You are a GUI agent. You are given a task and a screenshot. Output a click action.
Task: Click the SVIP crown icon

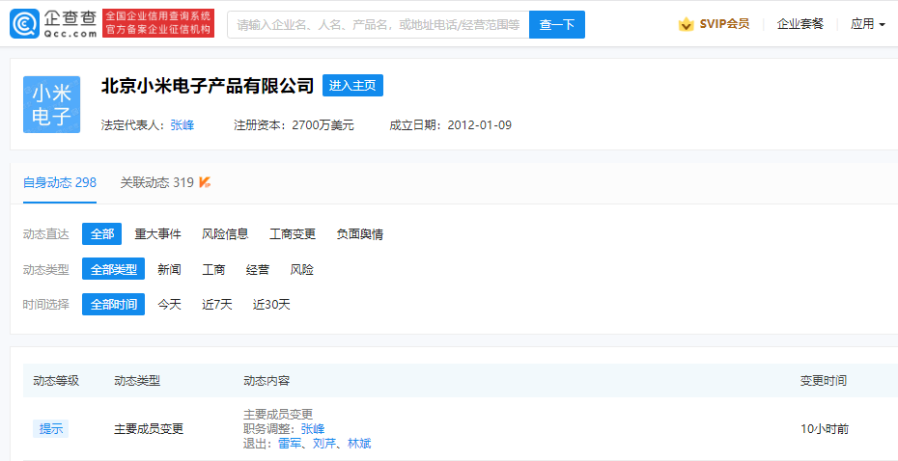click(687, 24)
